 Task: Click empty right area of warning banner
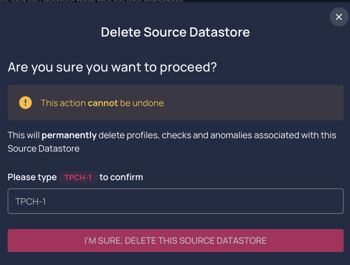tap(254, 102)
